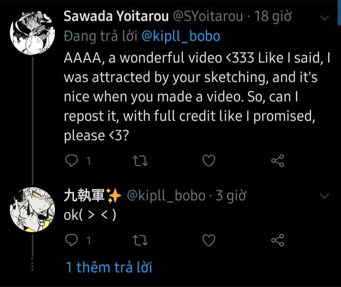
Task: Click the @kipll_bobo handle beside 九執軍
Action: pos(166,196)
